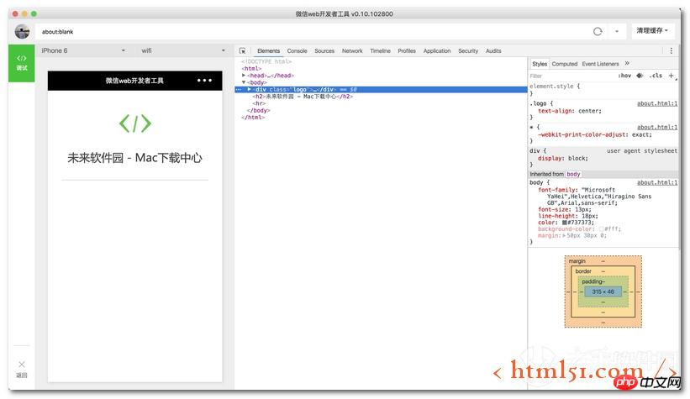
Task: Switch to the Console tab
Action: click(x=297, y=51)
